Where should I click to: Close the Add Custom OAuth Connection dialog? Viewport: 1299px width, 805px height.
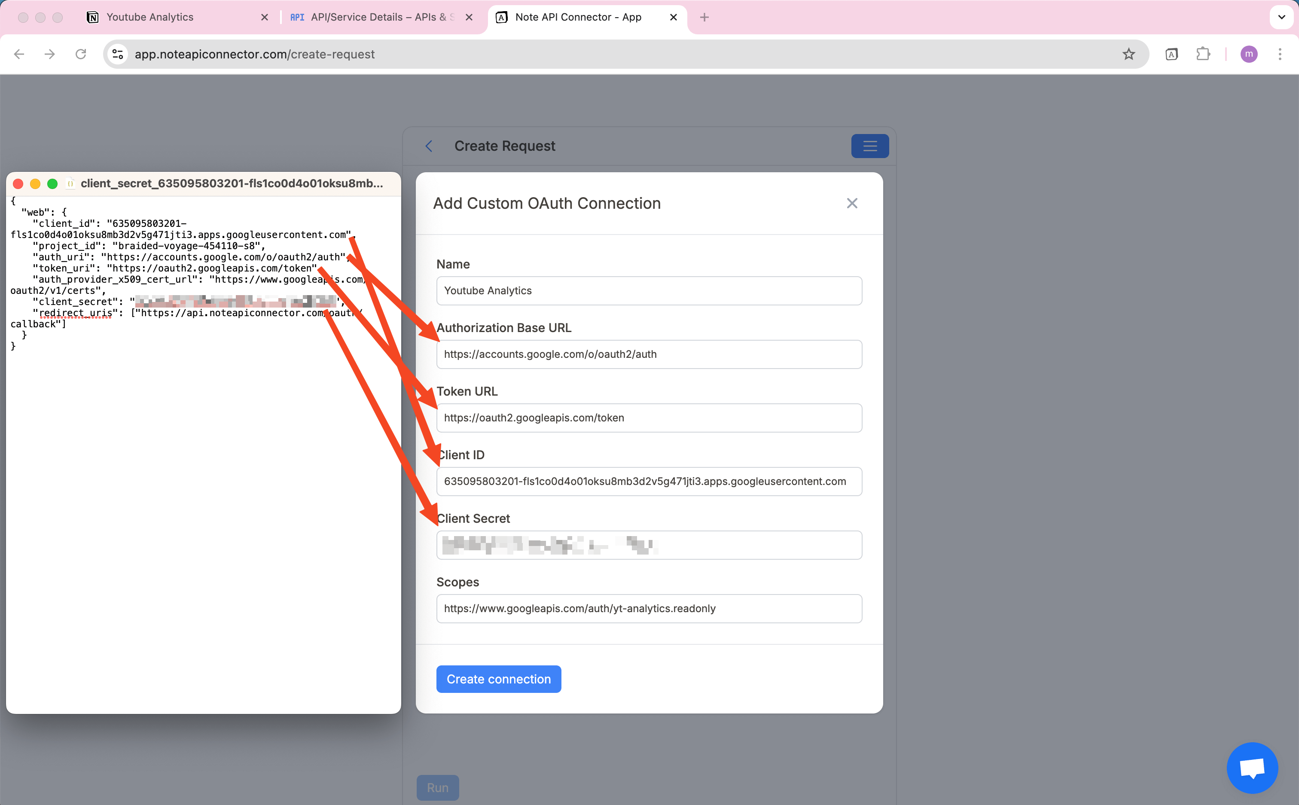(852, 203)
